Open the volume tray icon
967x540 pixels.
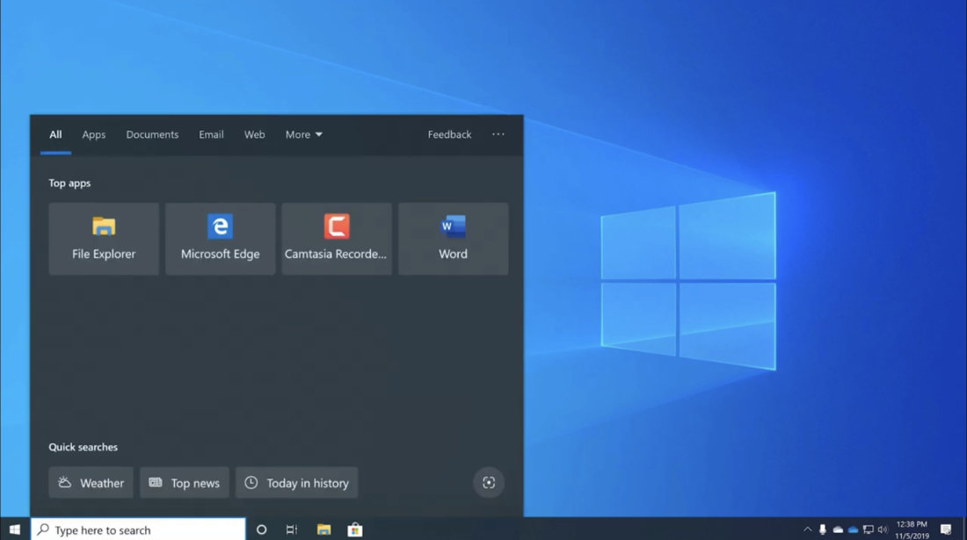[883, 529]
